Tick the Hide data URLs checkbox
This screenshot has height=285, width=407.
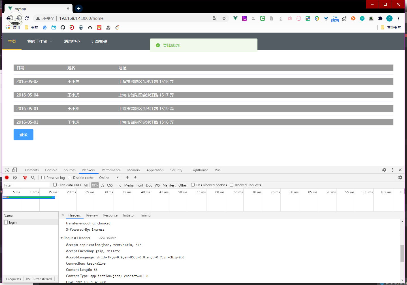click(55, 185)
